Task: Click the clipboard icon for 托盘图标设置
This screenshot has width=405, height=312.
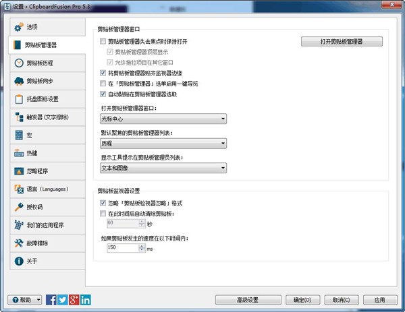Action: click(x=19, y=99)
